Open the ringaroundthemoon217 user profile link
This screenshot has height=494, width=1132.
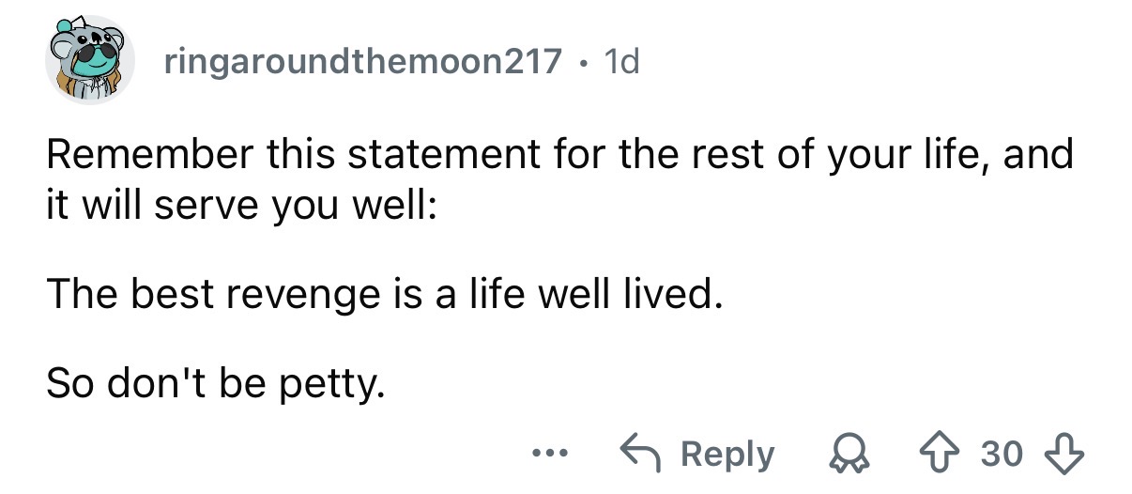click(364, 63)
